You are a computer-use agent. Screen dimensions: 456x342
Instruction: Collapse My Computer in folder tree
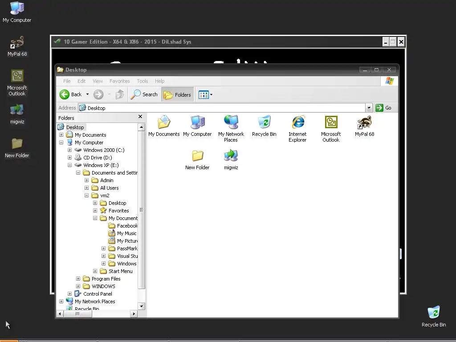click(61, 142)
